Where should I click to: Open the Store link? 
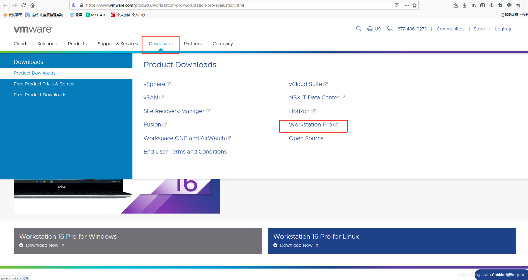coord(479,29)
